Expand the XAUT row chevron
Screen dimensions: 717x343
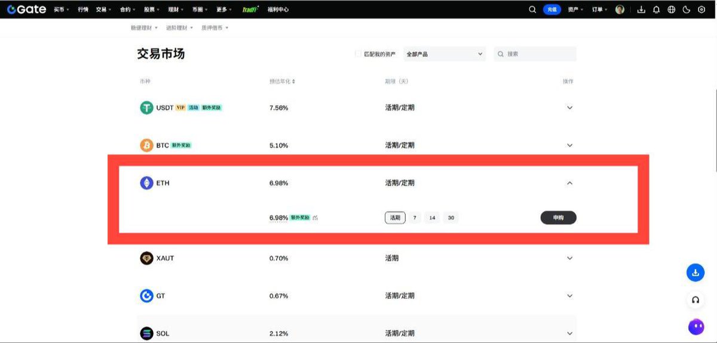(569, 258)
